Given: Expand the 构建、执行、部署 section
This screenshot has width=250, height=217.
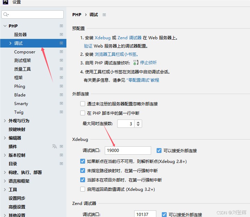Looking at the screenshot, I should coord(5,172).
